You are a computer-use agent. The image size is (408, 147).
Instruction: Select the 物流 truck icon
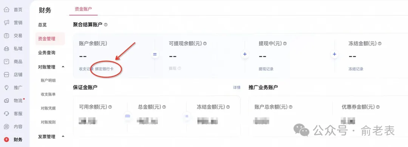coord(6,101)
